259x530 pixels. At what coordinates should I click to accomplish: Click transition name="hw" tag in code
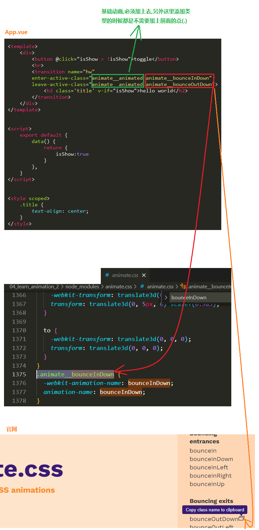[63, 72]
